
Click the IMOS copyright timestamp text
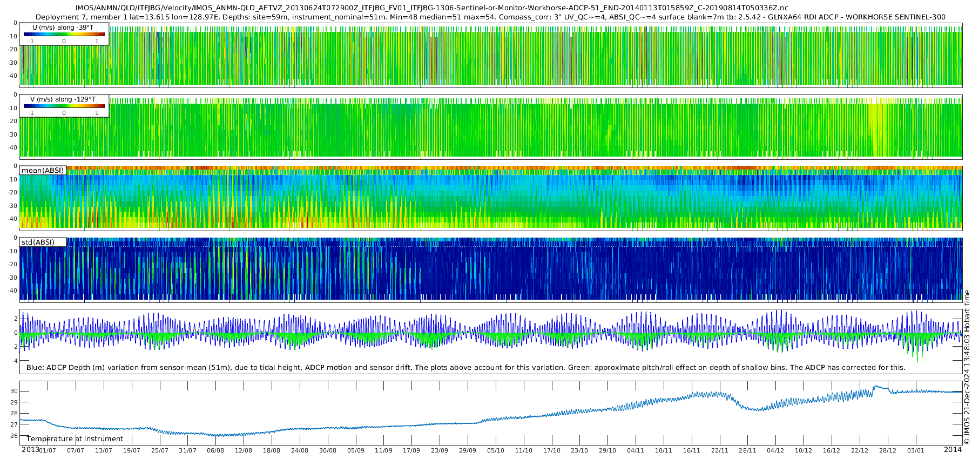point(967,373)
